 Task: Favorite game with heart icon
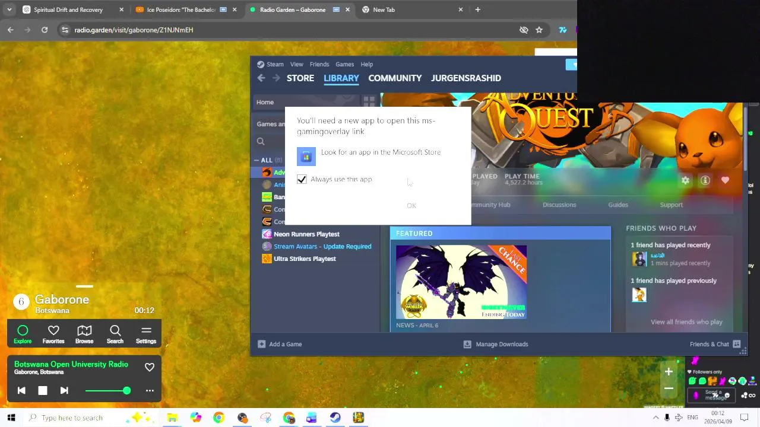(725, 180)
